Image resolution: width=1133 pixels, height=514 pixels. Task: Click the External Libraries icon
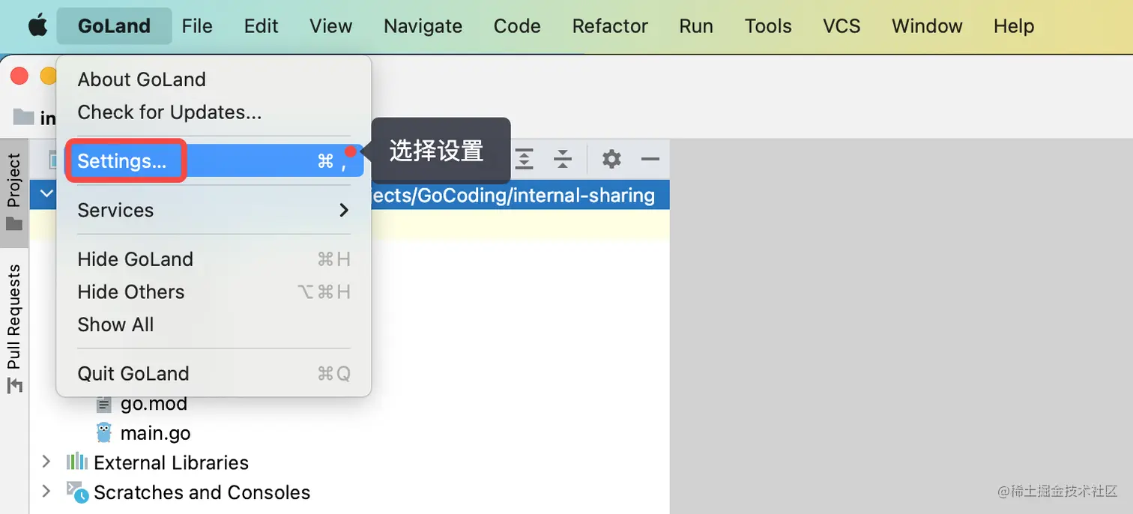pos(77,462)
